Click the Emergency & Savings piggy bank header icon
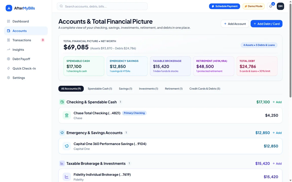The image size is (292, 182). click(62, 133)
